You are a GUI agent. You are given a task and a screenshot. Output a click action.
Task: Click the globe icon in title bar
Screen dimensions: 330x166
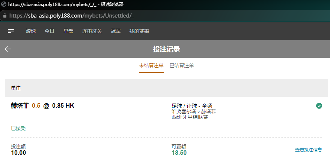tap(3, 4)
